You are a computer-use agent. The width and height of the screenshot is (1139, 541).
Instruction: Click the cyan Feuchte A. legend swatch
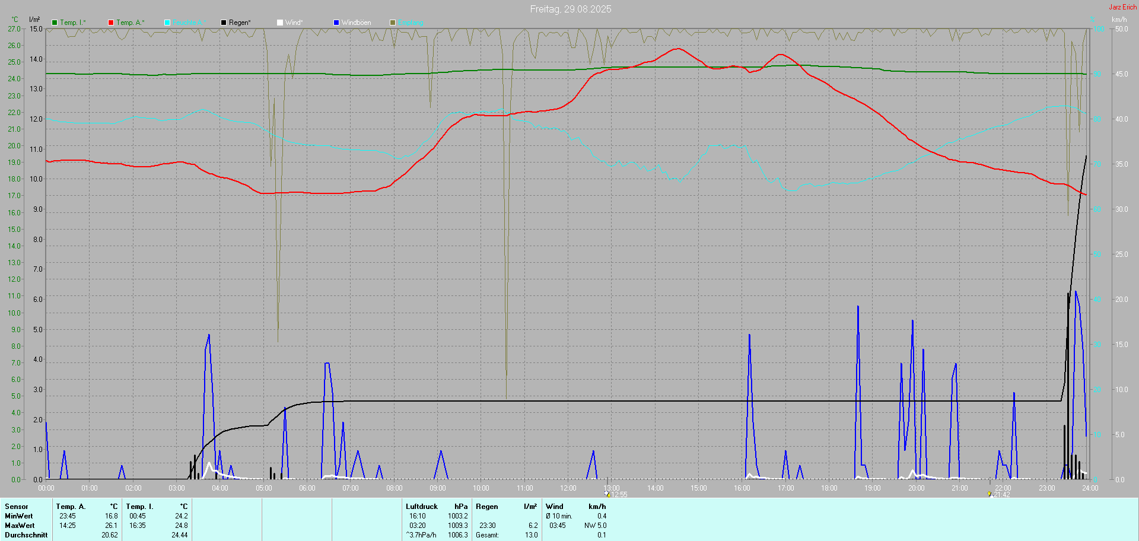point(167,23)
